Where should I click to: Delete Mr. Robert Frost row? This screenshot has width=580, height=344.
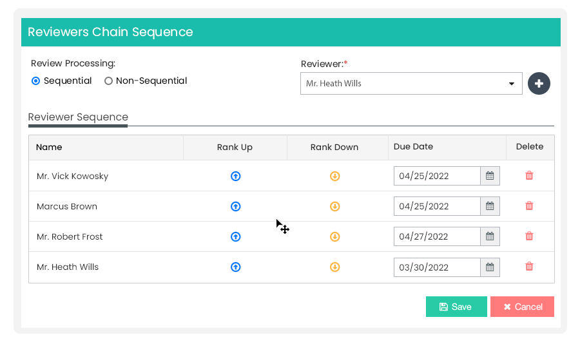coord(529,236)
